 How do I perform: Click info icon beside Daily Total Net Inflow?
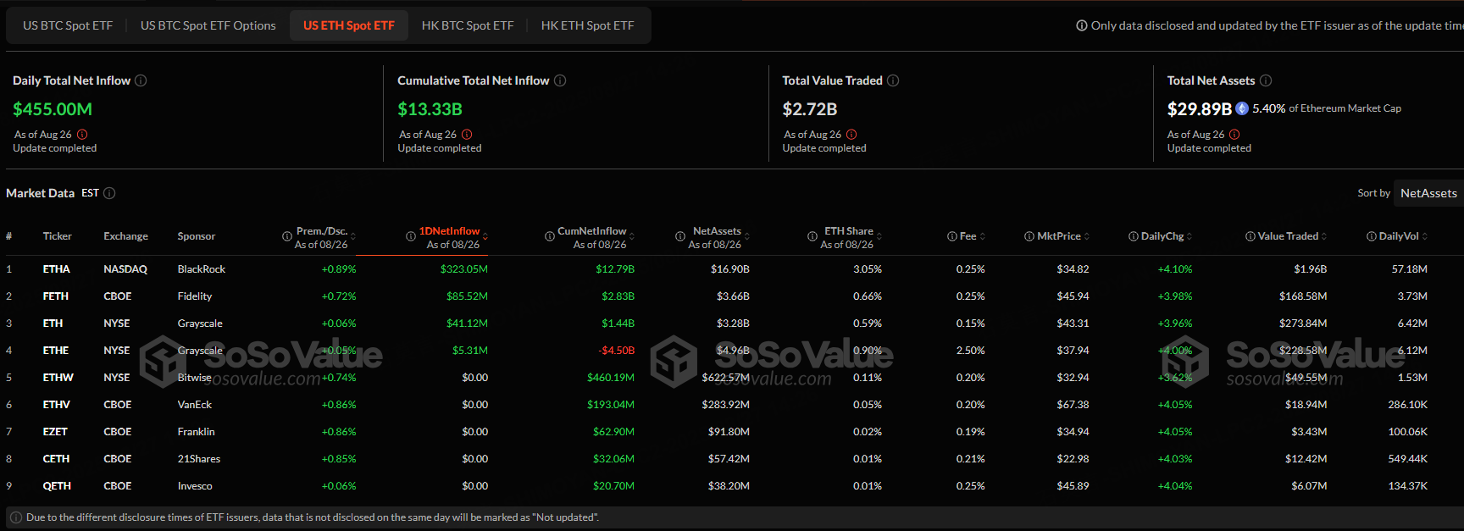pyautogui.click(x=141, y=80)
